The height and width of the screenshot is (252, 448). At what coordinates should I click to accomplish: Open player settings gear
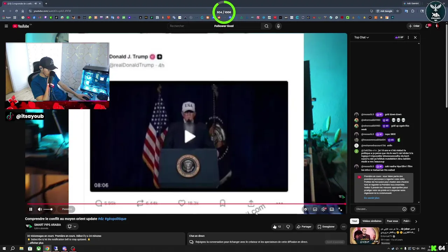(323, 209)
